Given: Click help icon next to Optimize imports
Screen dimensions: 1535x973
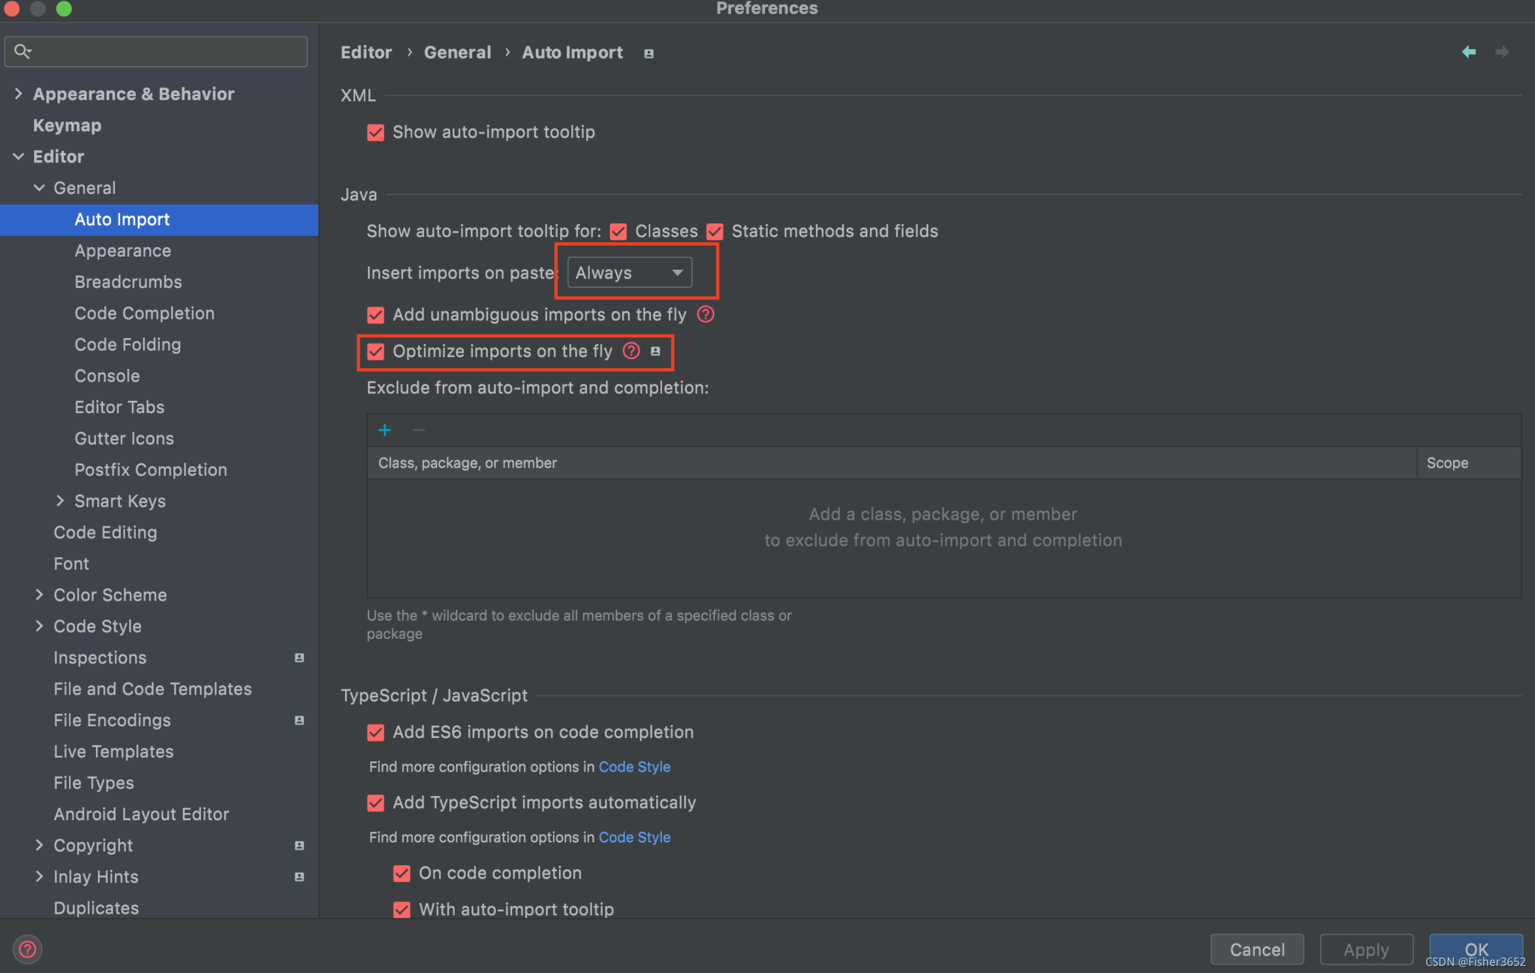Looking at the screenshot, I should [631, 351].
